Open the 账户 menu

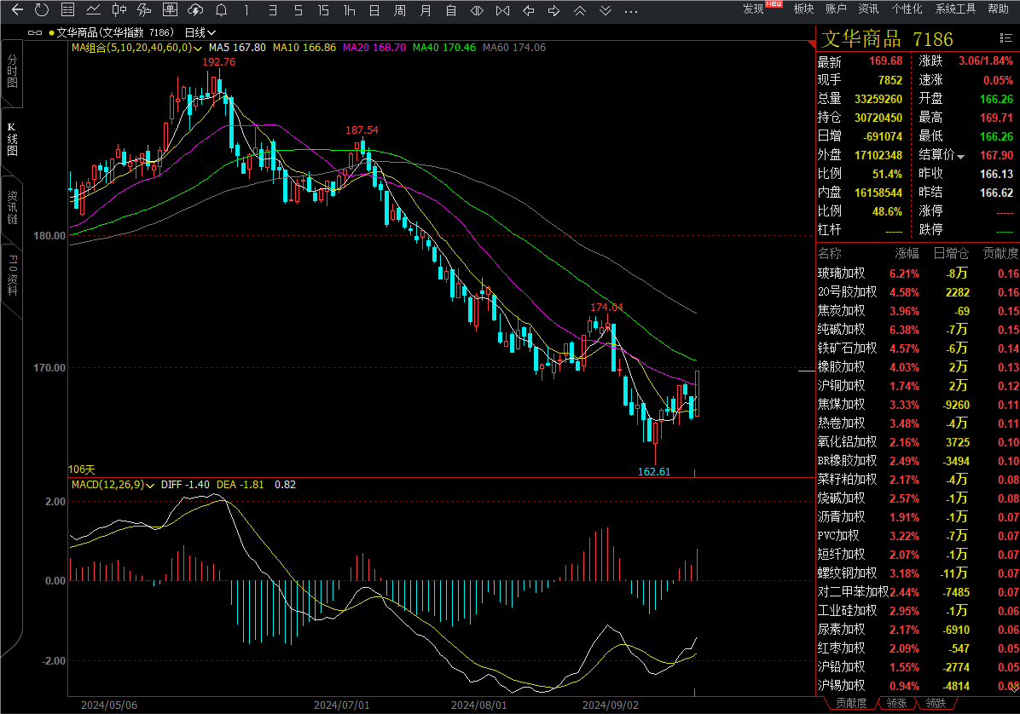pos(836,9)
